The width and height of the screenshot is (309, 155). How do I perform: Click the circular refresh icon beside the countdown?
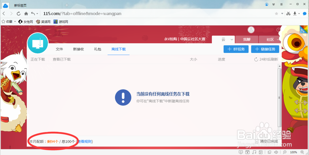tap(256, 60)
